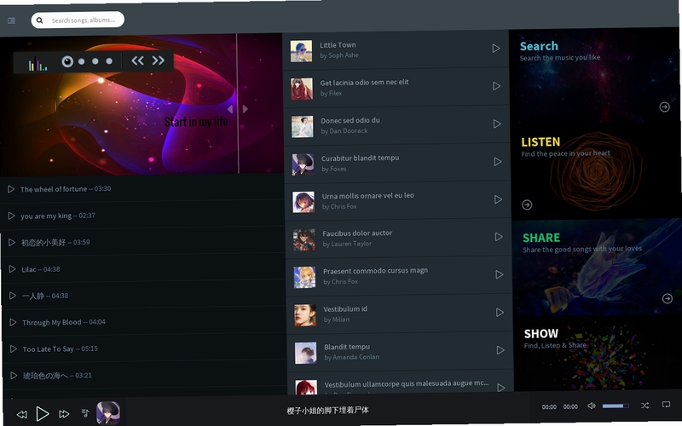The width and height of the screenshot is (682, 426).
Task: Play 初恋的小美好 track
Action: [x=12, y=243]
